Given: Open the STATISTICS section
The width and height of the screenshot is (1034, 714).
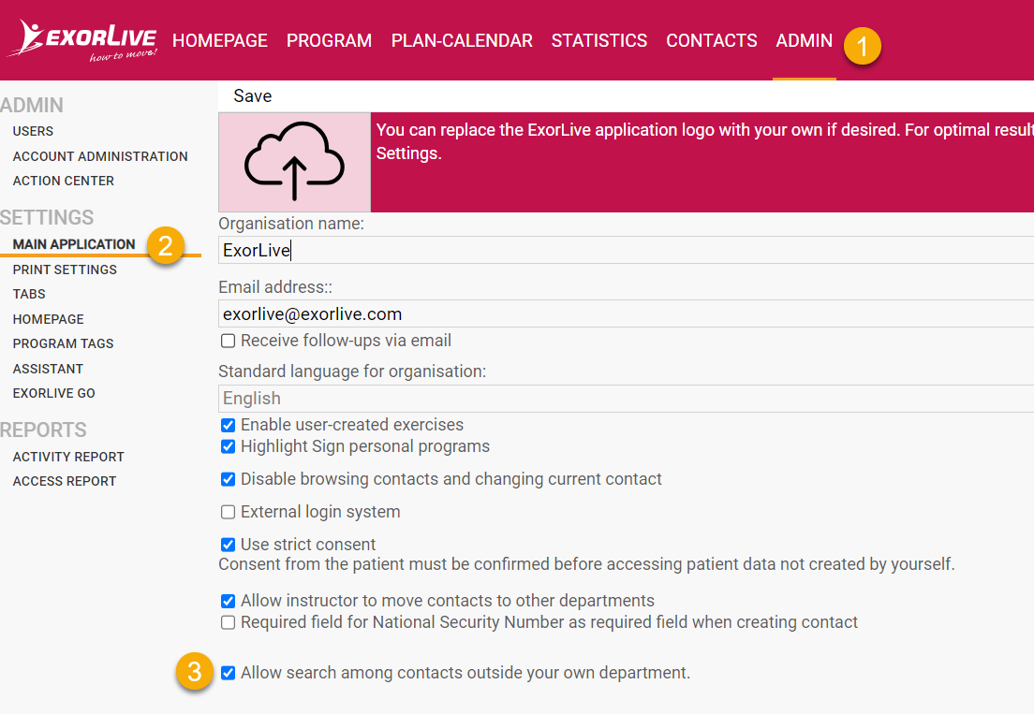Looking at the screenshot, I should pos(598,40).
